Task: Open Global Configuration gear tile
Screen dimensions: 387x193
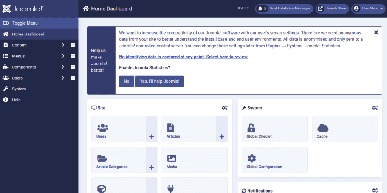Action: [x=251, y=158]
